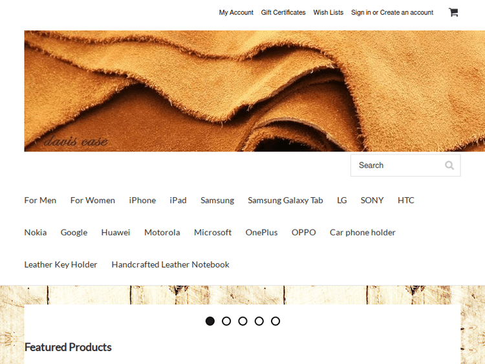
Task: Browse iPad category
Action: tap(178, 200)
